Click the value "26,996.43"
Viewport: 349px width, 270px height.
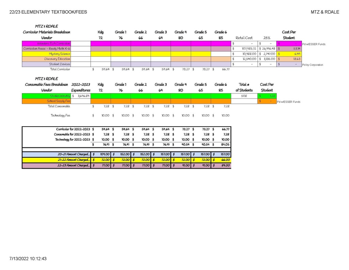pyautogui.click(x=269, y=48)
